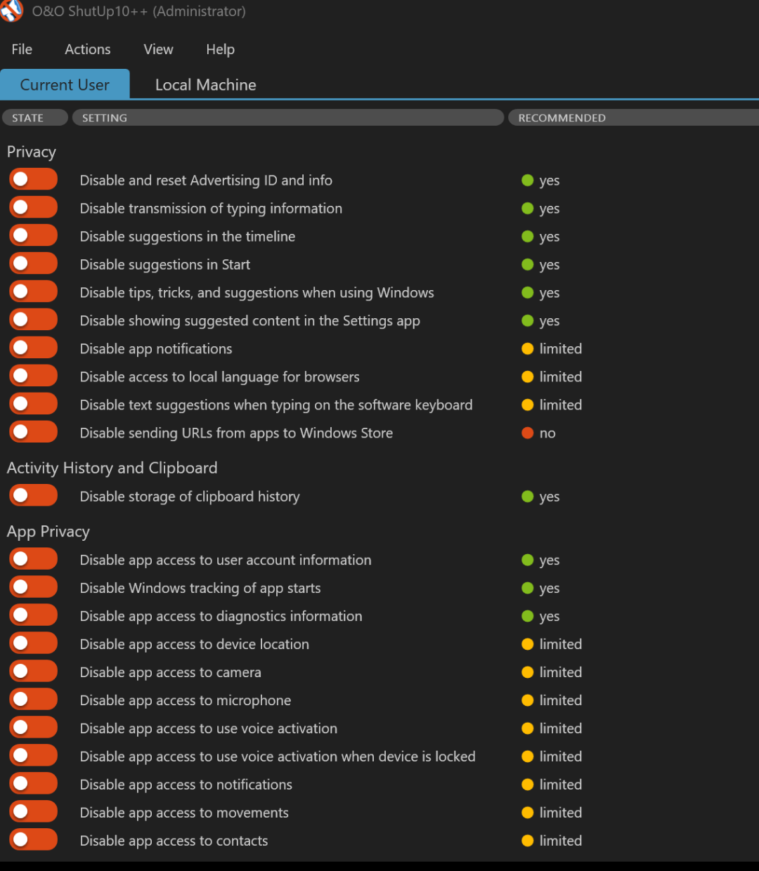Click the green dot for clipboard history row
This screenshot has height=871, width=759.
tap(528, 497)
